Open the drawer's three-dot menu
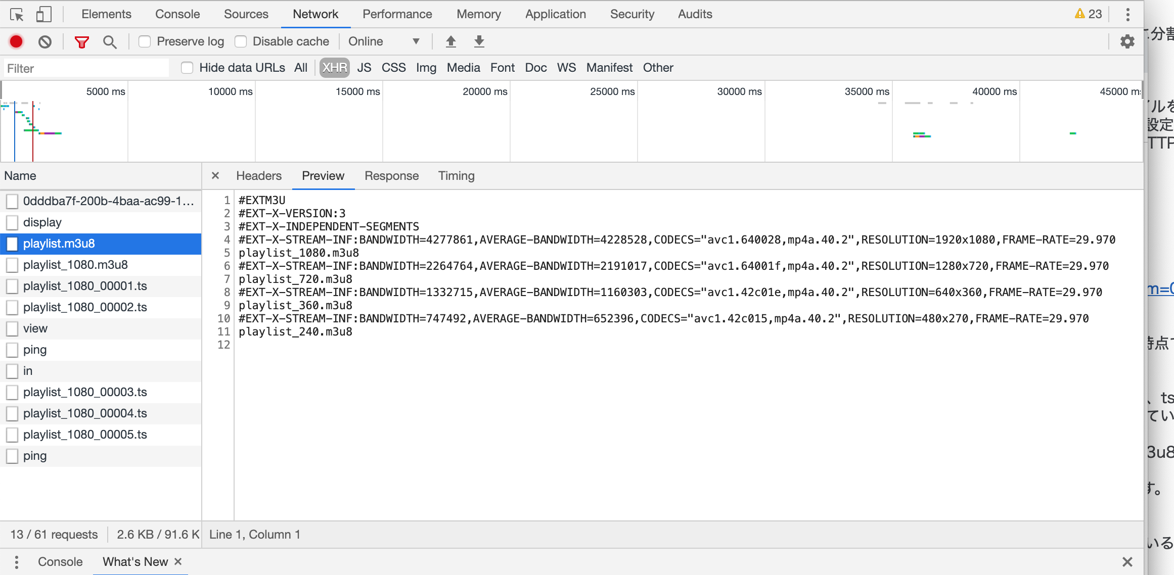This screenshot has width=1174, height=575. pos(17,562)
